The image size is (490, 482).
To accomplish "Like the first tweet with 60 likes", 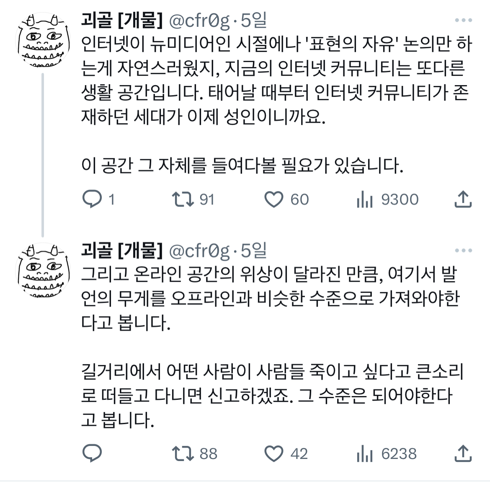I will point(274,200).
